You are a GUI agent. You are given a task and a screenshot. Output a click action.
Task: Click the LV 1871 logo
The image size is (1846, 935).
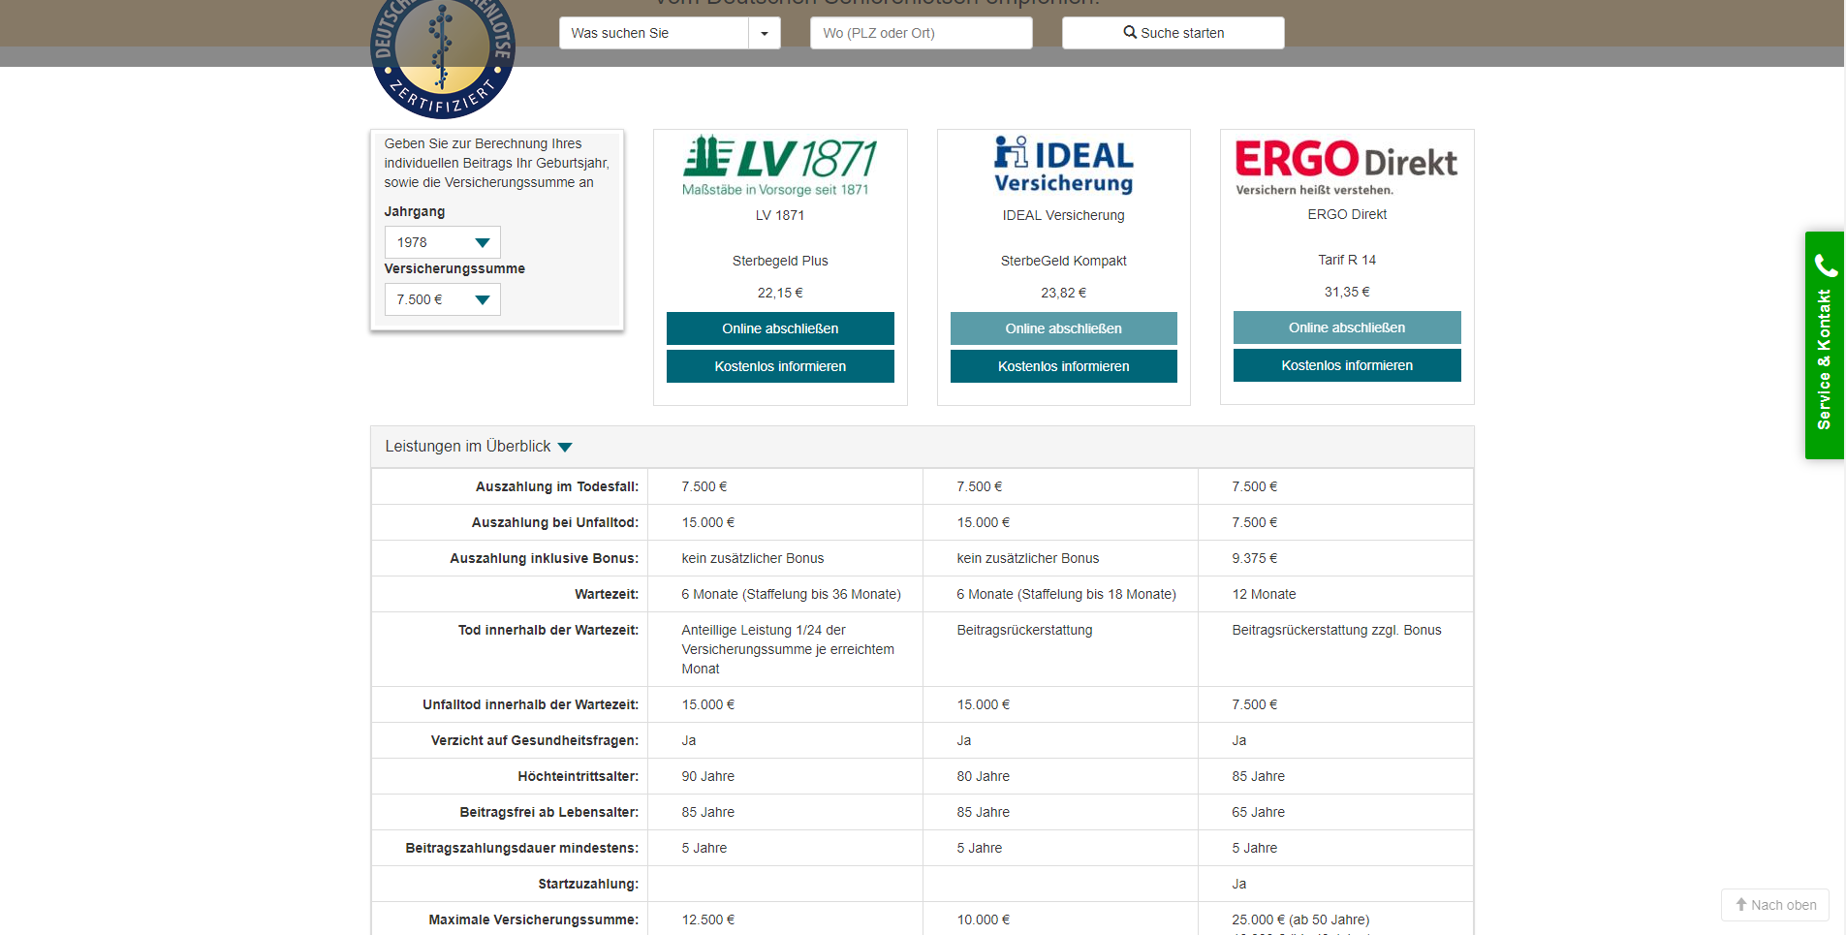point(780,166)
